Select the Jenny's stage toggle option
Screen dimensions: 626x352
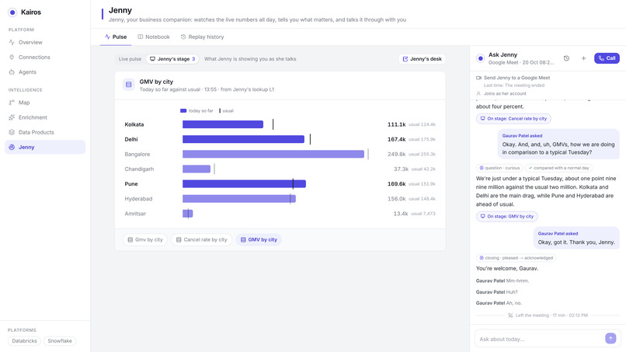[x=172, y=59]
